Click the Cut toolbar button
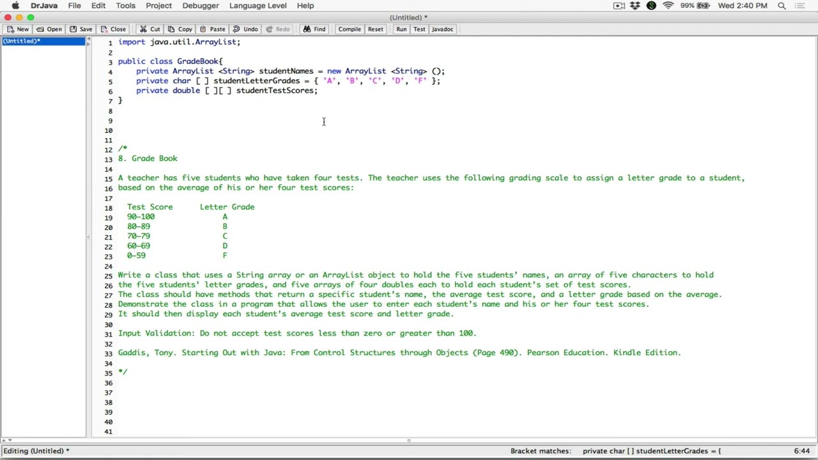The height and width of the screenshot is (460, 818). tap(150, 29)
